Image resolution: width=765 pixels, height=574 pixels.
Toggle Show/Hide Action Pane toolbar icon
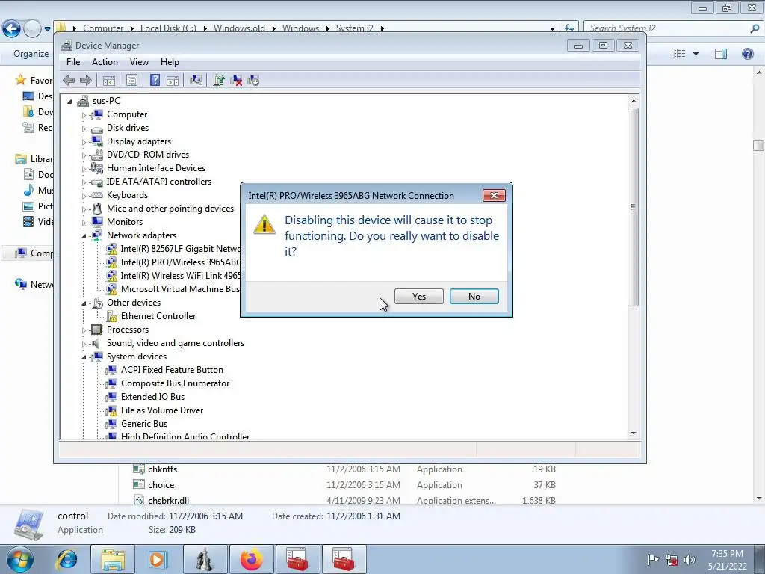[x=173, y=81]
